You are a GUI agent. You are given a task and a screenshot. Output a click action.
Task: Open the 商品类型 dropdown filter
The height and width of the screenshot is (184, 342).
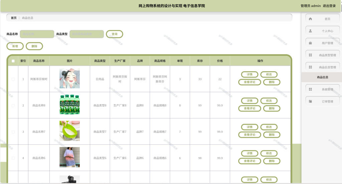[x=87, y=34]
